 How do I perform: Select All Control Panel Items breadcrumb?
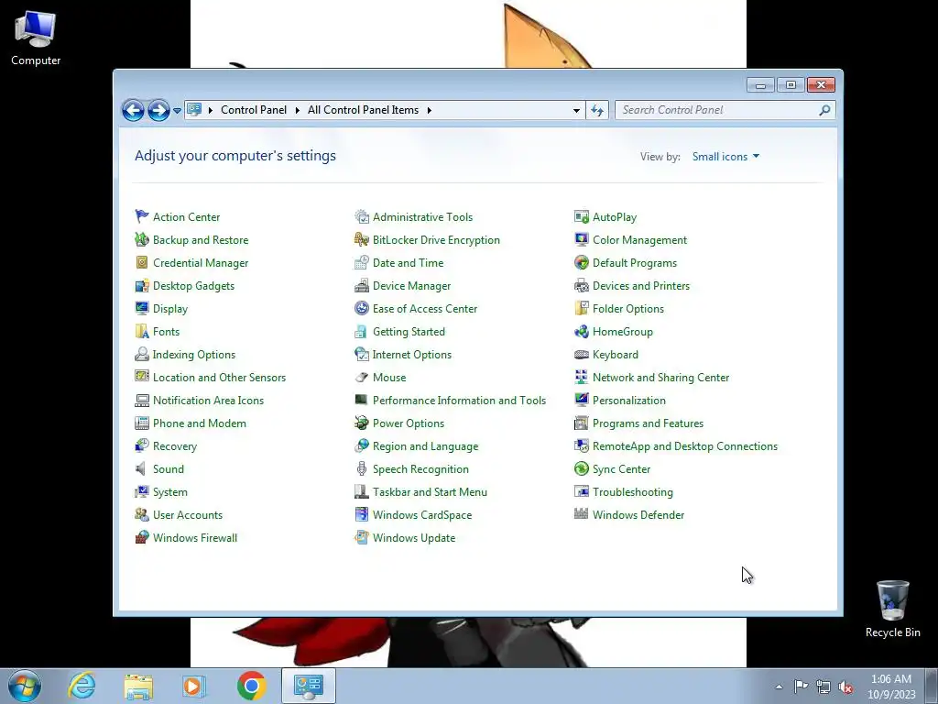(x=363, y=110)
